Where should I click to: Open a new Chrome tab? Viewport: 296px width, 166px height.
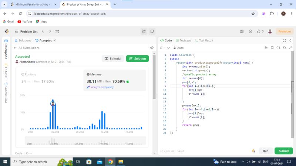pos(115,4)
